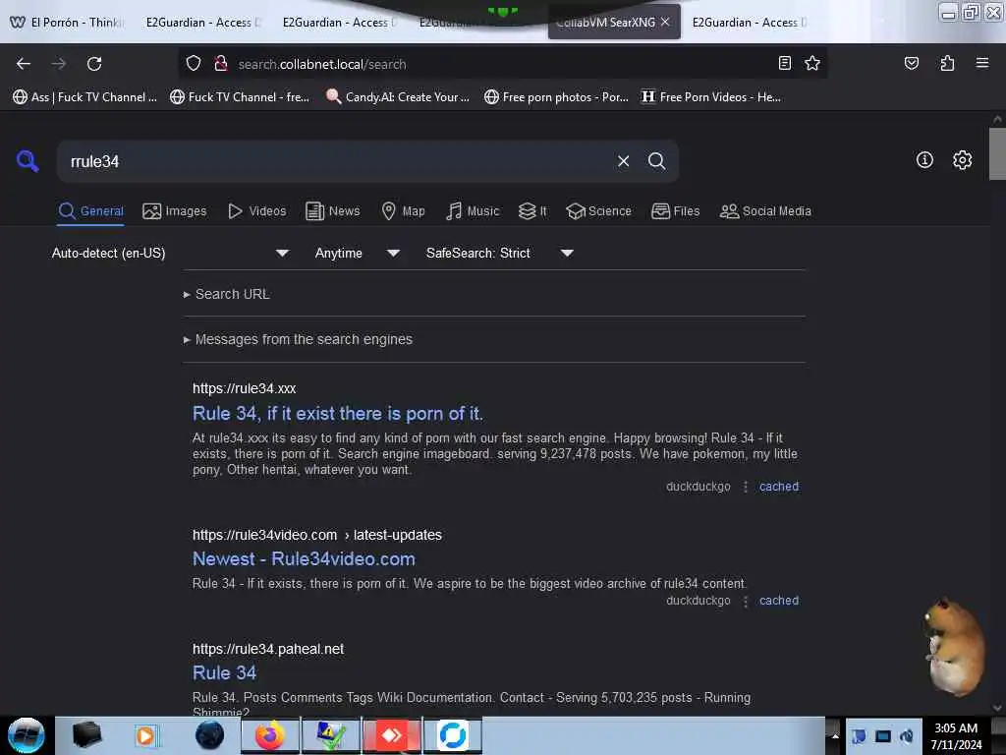The width and height of the screenshot is (1006, 755).
Task: Open the info about icon
Action: (x=923, y=160)
